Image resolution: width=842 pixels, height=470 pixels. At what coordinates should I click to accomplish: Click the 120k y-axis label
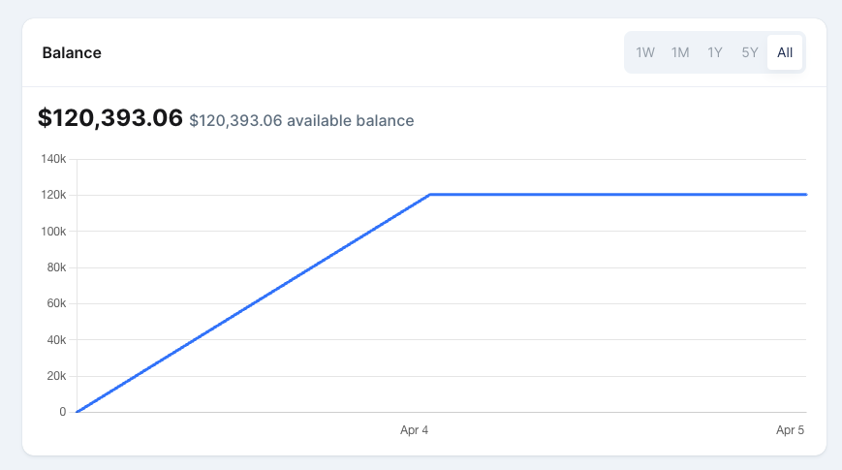pyautogui.click(x=52, y=195)
